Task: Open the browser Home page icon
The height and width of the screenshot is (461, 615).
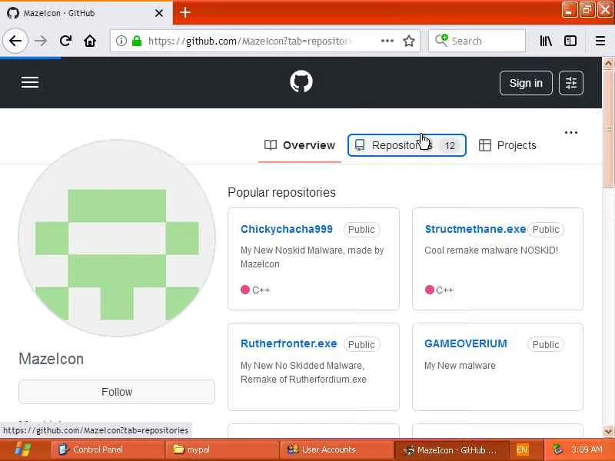Action: coord(90,41)
